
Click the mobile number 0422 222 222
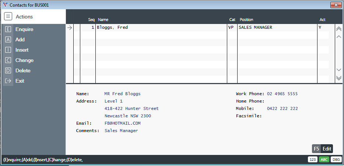point(282,108)
